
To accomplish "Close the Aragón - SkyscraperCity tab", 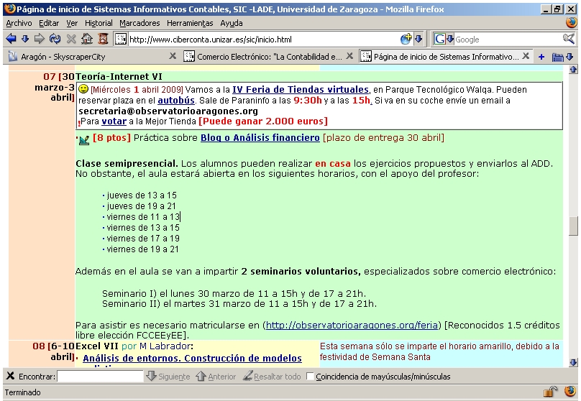I will [173, 56].
